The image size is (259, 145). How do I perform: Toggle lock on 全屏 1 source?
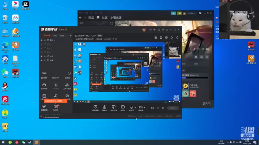point(45,60)
